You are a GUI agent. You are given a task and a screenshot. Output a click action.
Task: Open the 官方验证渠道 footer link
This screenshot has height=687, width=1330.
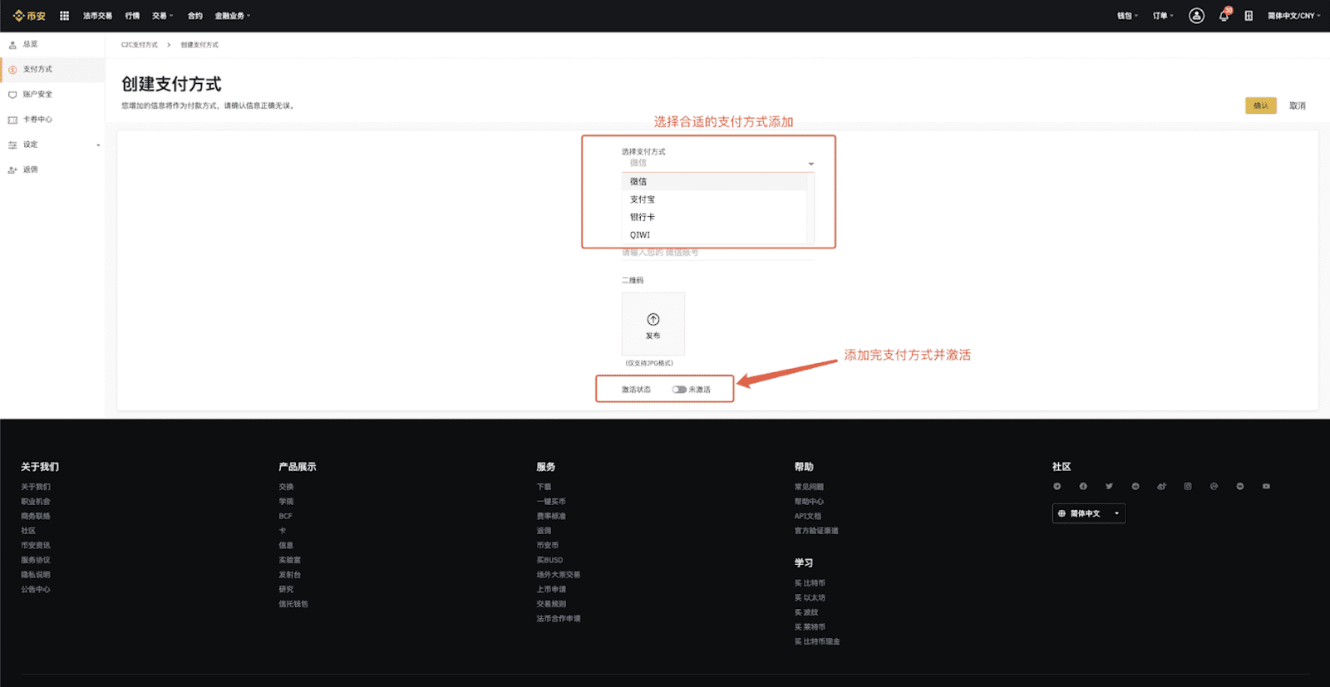[x=816, y=531]
